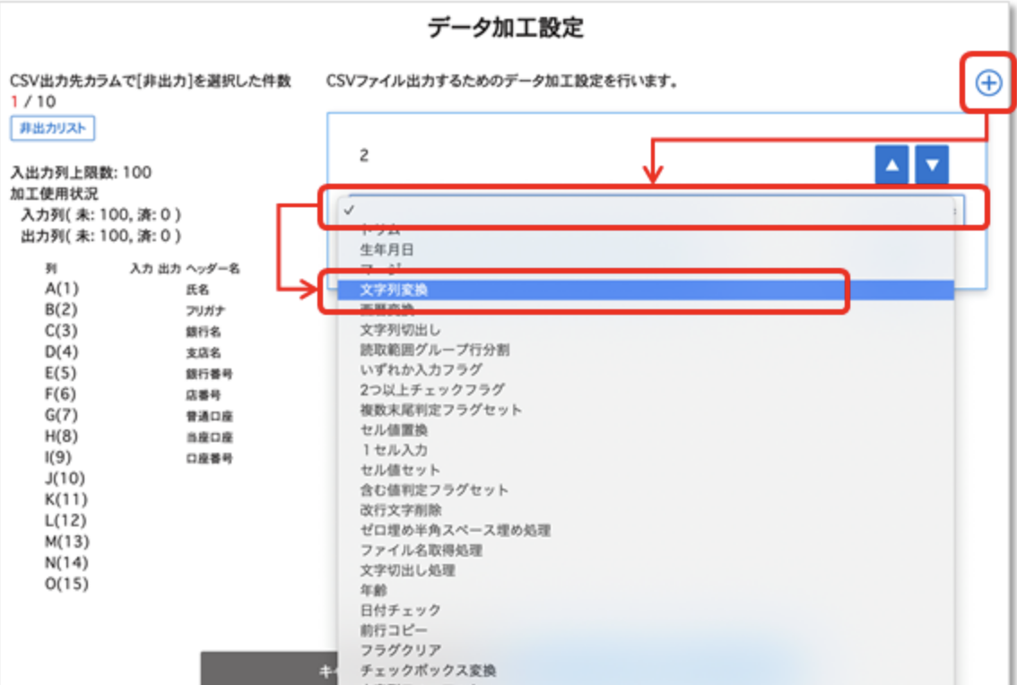Viewport: 1017px width, 685px height.
Task: Select ファイル名取得処理 option
Action: click(421, 550)
